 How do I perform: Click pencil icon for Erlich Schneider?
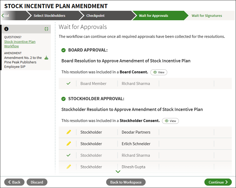tap(69, 144)
